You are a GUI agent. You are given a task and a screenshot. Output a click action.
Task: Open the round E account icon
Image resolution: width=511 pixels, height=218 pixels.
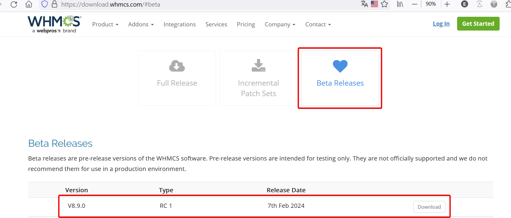tap(465, 4)
